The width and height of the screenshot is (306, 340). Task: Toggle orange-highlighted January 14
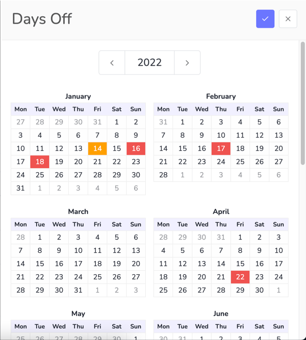(x=97, y=148)
